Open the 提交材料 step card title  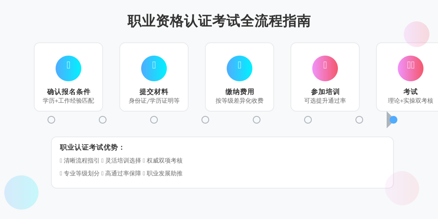pyautogui.click(x=154, y=92)
